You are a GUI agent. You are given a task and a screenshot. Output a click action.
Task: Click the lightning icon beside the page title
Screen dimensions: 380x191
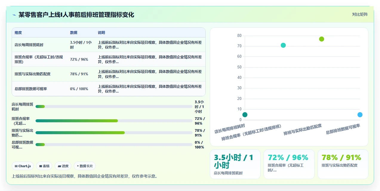pos(14,15)
